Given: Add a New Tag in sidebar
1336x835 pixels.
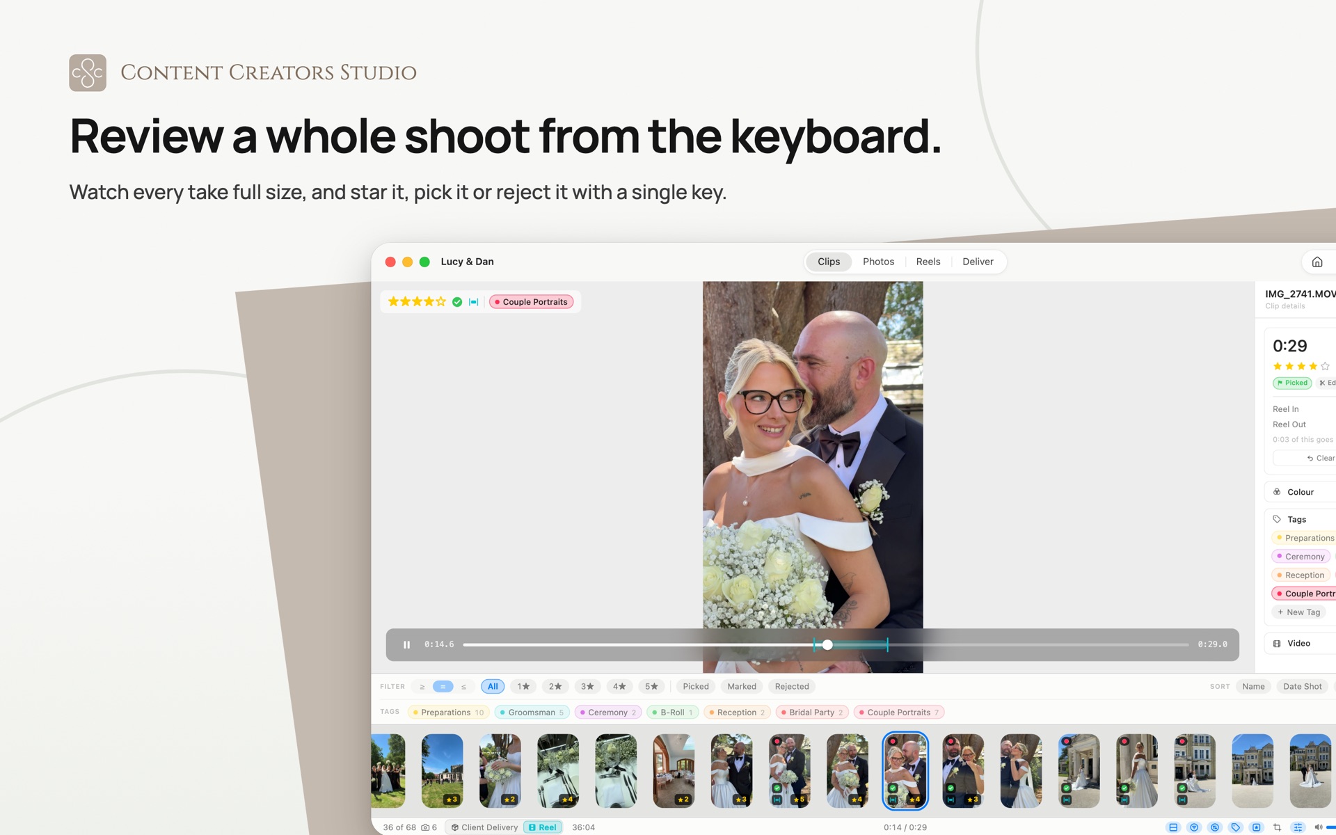Looking at the screenshot, I should (1298, 612).
